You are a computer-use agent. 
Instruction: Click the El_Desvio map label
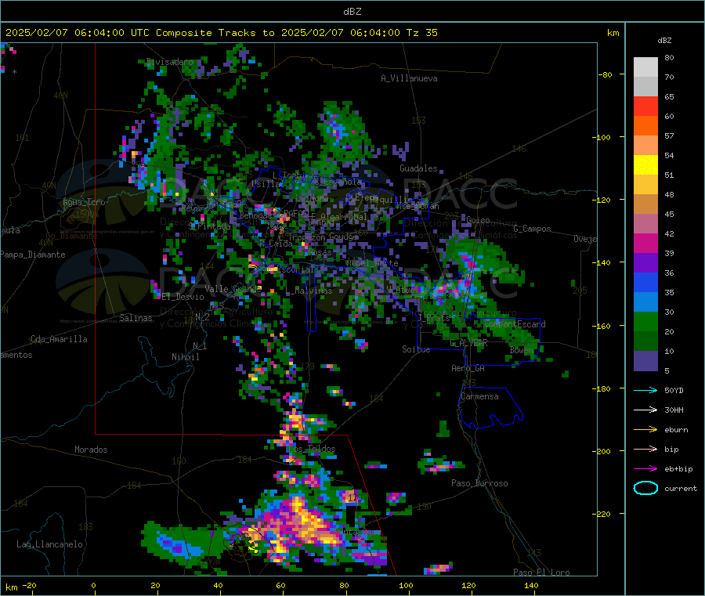pos(183,297)
